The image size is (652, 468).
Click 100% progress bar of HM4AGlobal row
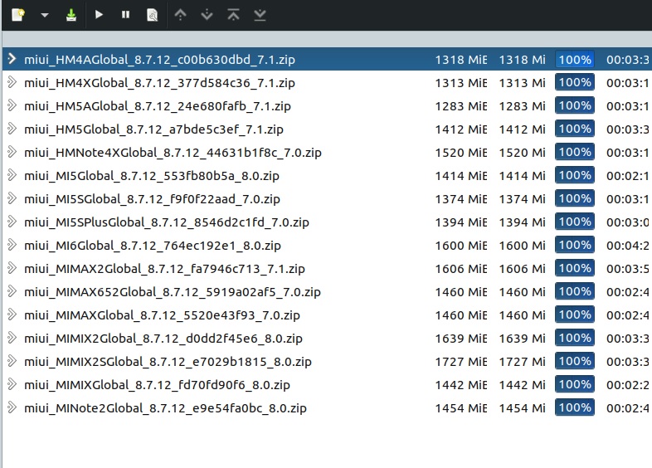click(575, 60)
